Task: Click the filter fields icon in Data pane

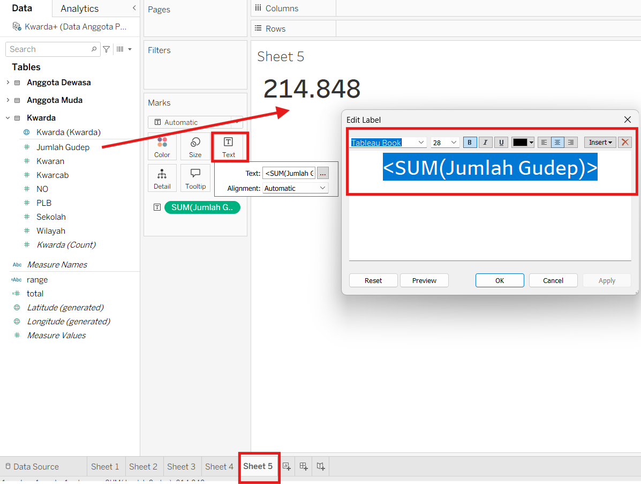Action: point(106,49)
